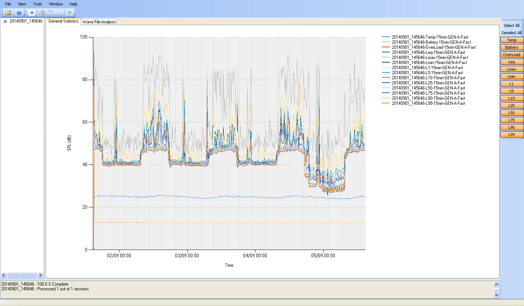This screenshot has width=524, height=306.
Task: Open the Tools menu
Action: click(38, 4)
